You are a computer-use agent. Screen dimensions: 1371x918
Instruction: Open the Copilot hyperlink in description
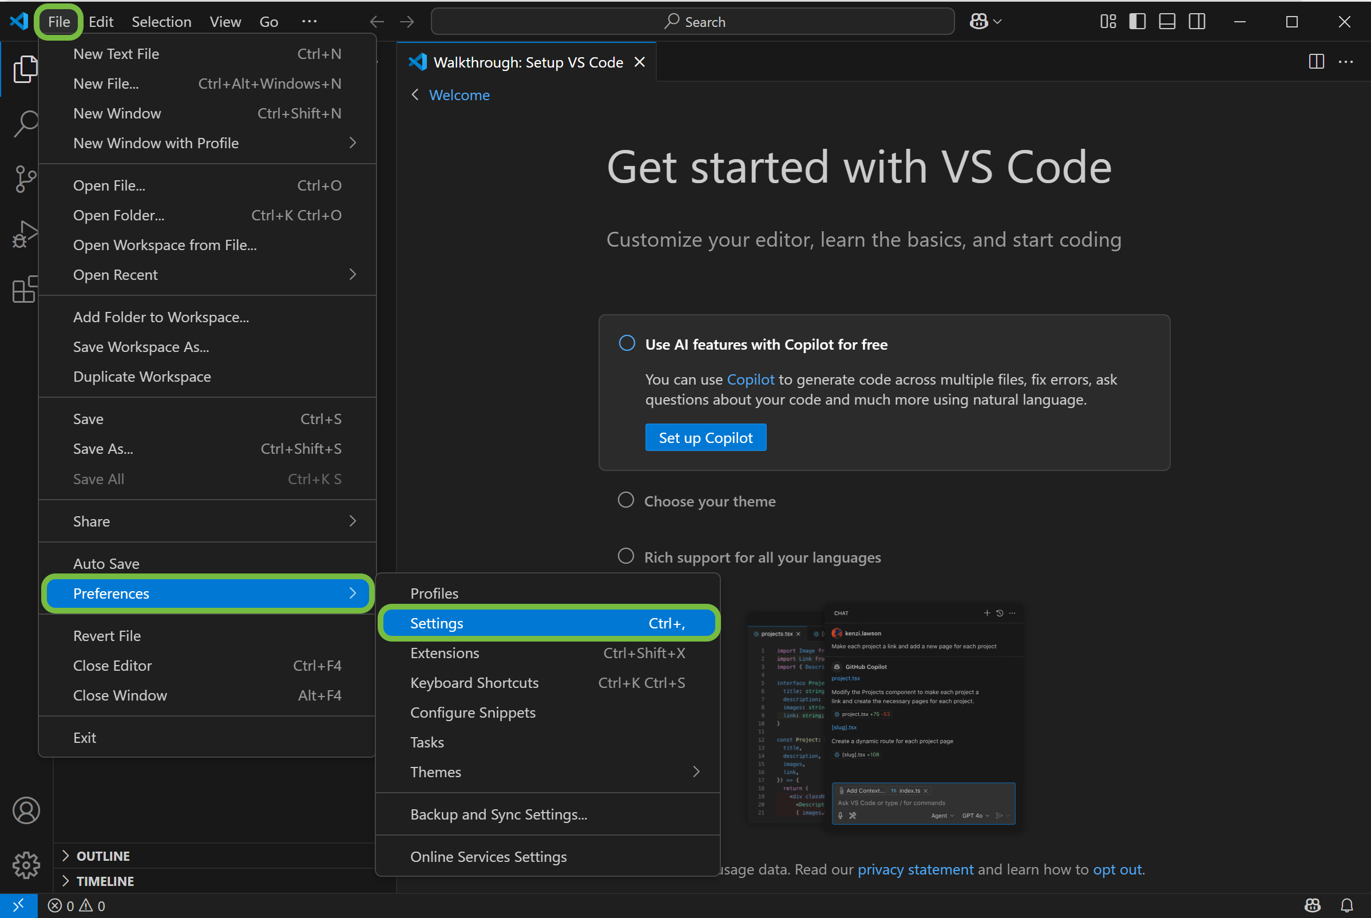tap(751, 379)
